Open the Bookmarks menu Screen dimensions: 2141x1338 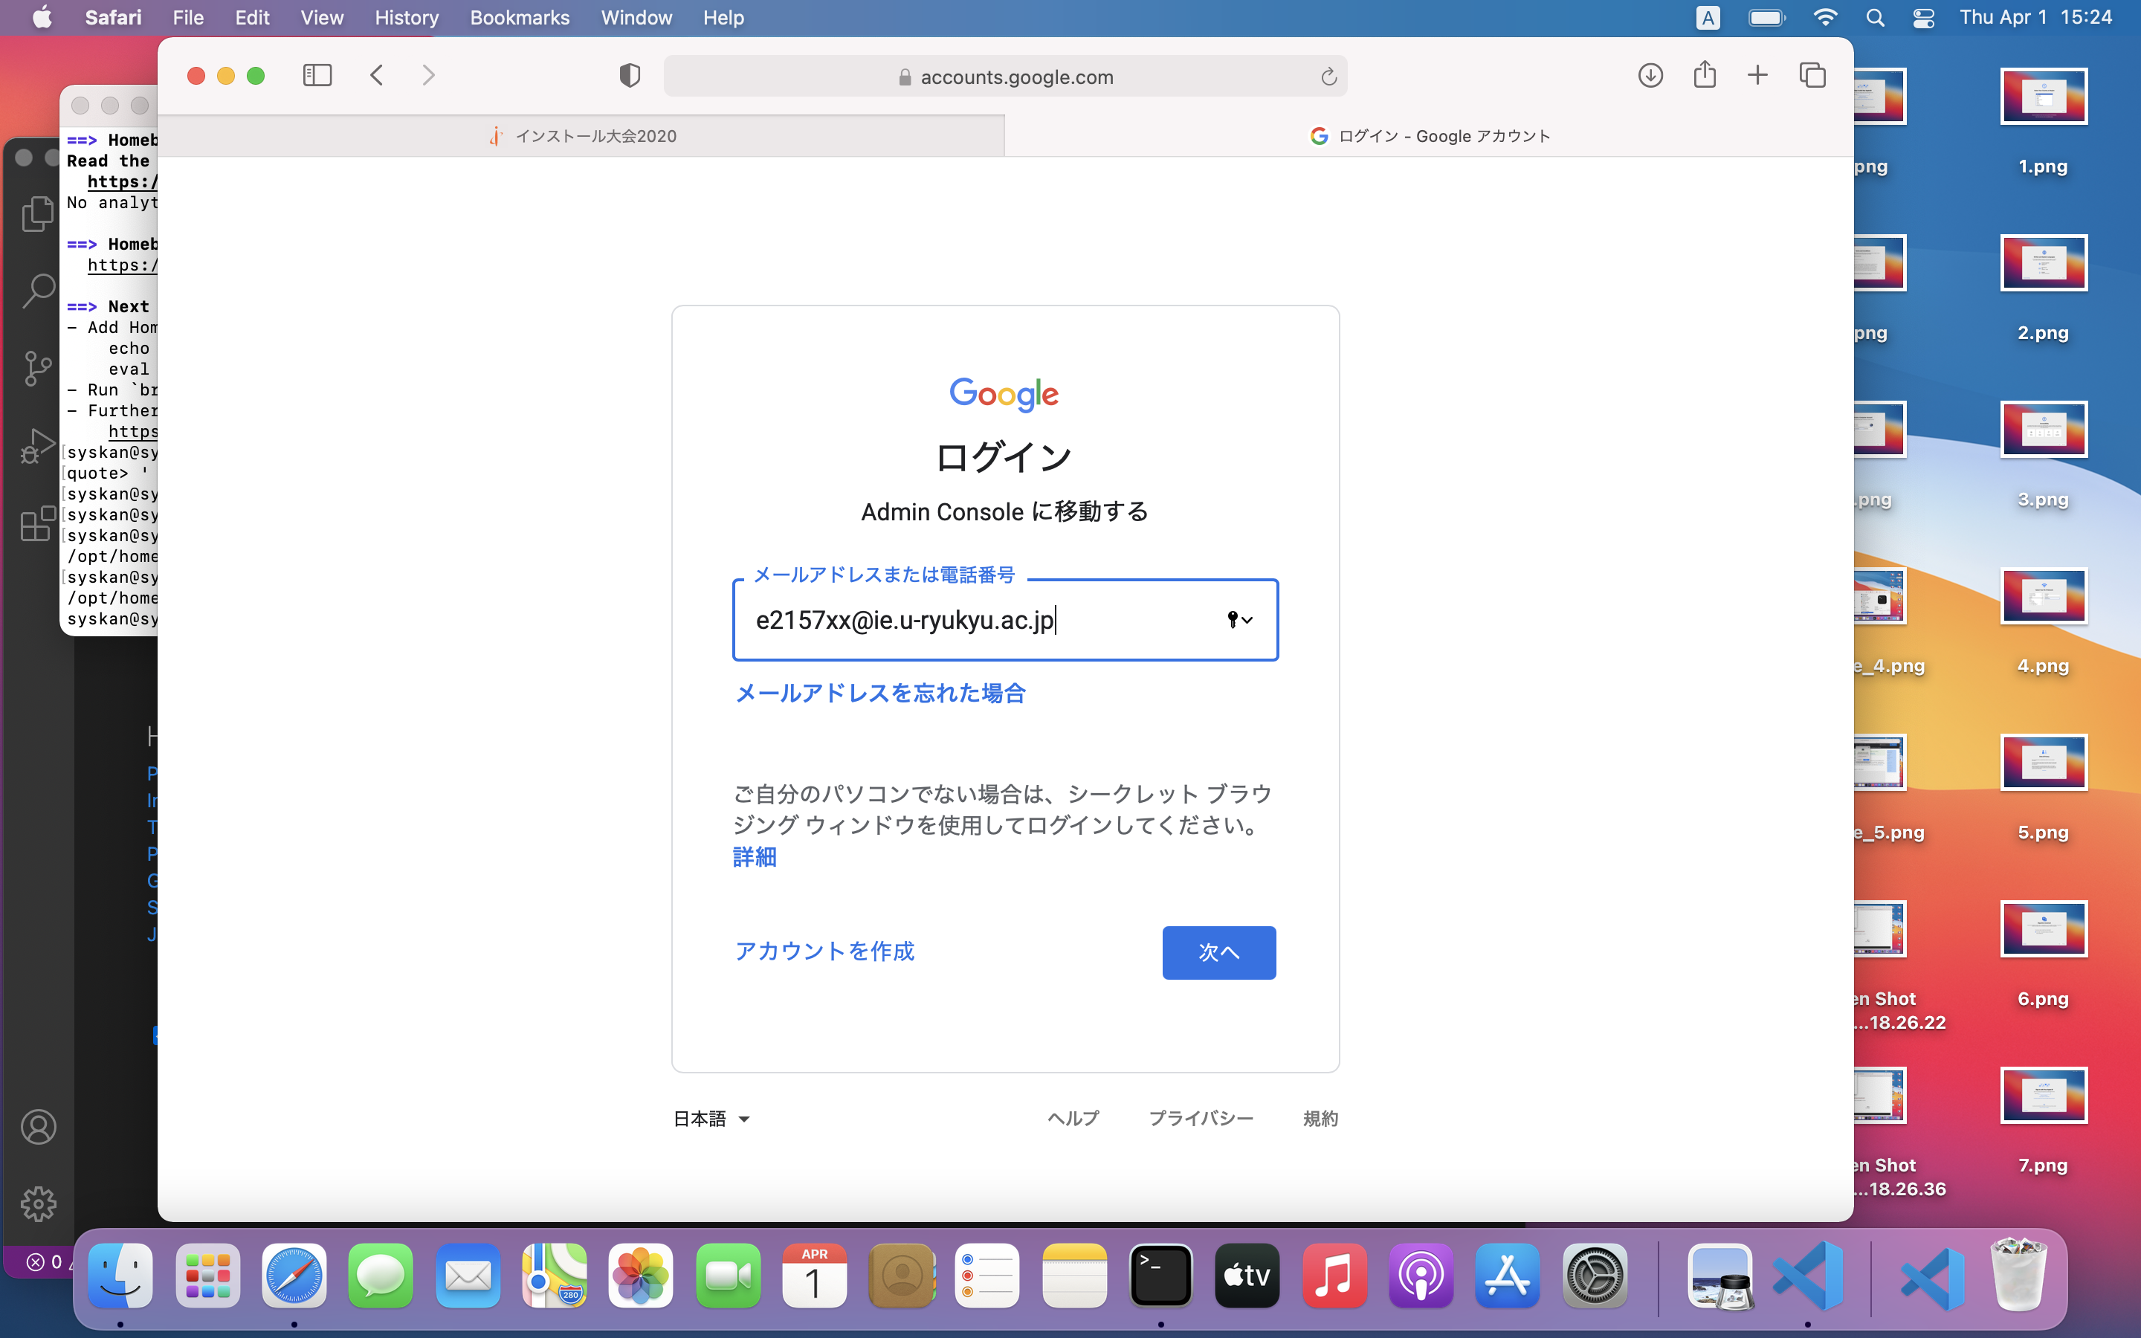[x=520, y=18]
